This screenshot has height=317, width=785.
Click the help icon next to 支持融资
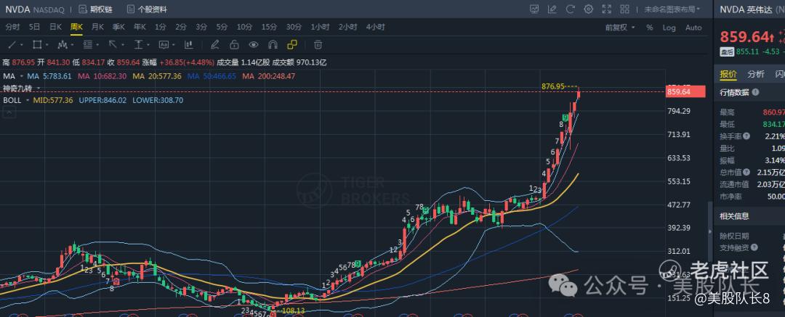tap(754, 247)
